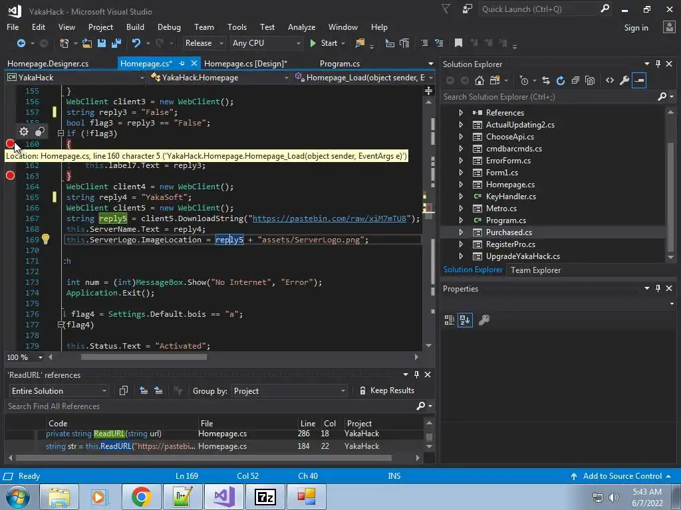Image resolution: width=681 pixels, height=510 pixels.
Task: Click the Navigate Backward toolbar arrow
Action: pos(21,43)
